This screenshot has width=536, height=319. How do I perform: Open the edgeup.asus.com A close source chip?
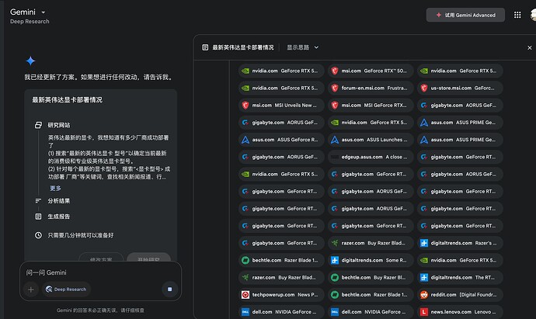(x=371, y=157)
